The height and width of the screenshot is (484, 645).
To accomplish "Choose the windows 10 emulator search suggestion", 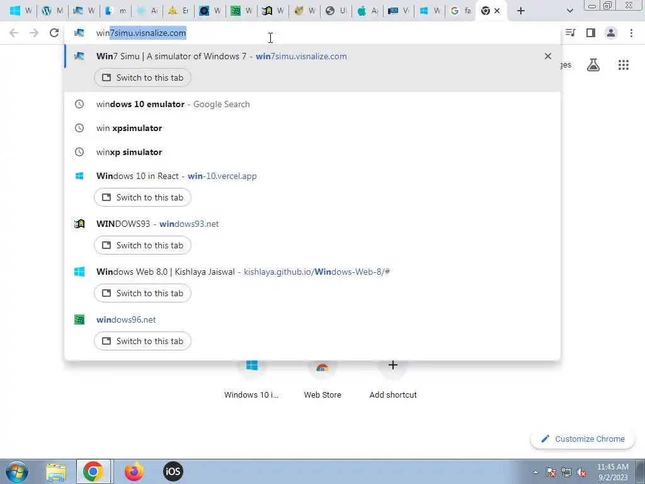I will point(312,104).
